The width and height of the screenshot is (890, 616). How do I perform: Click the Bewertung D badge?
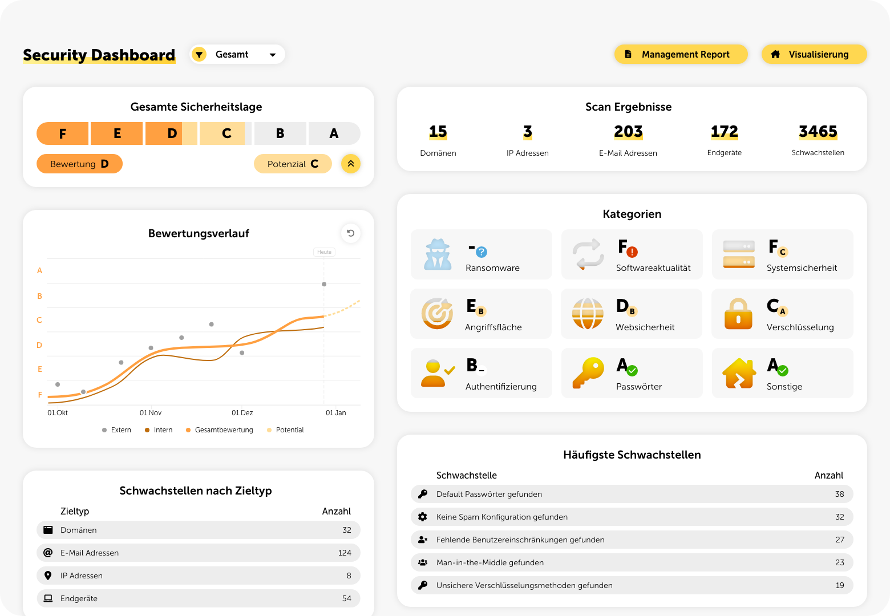79,164
